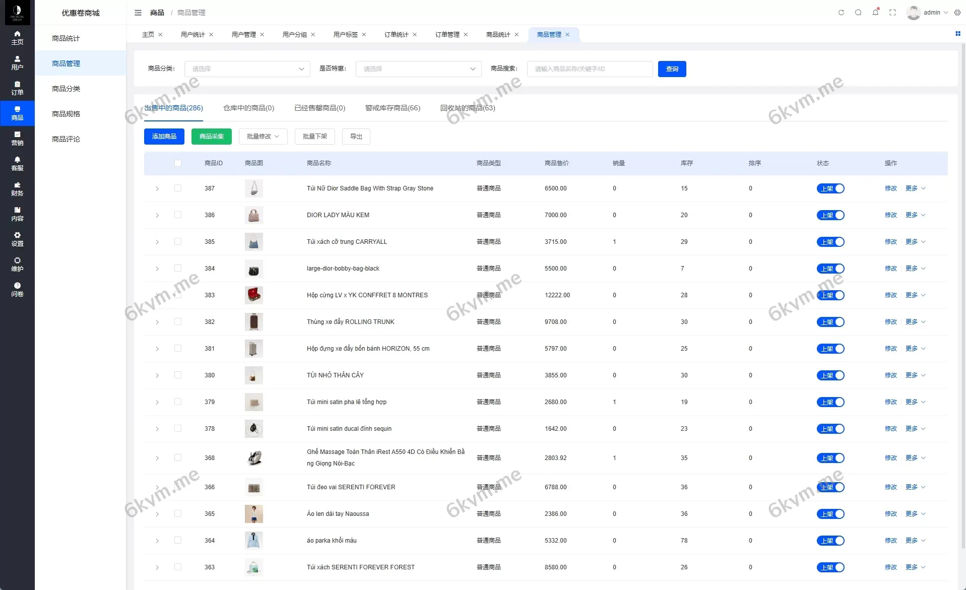Image resolution: width=966 pixels, height=590 pixels.
Task: Close the 用户统计 tab
Action: (211, 35)
